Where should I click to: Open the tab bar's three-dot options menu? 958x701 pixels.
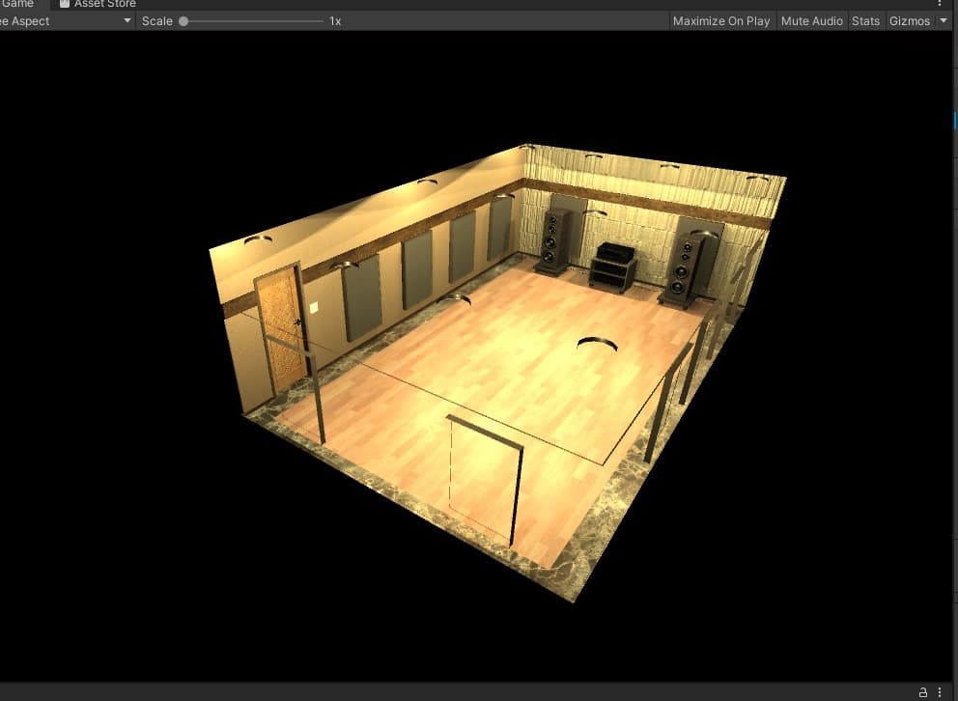pos(940,4)
